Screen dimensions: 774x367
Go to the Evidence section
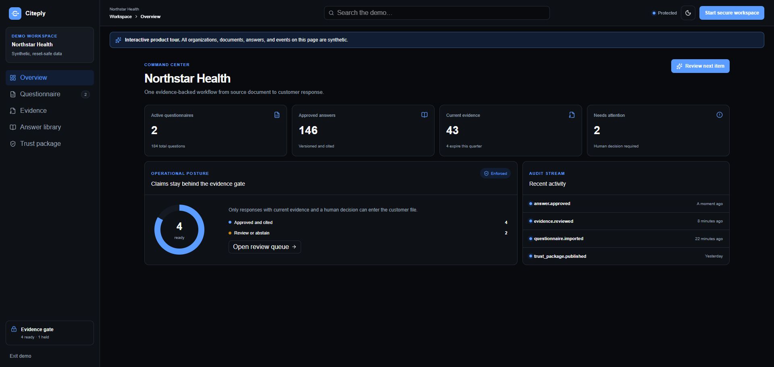coord(50,111)
